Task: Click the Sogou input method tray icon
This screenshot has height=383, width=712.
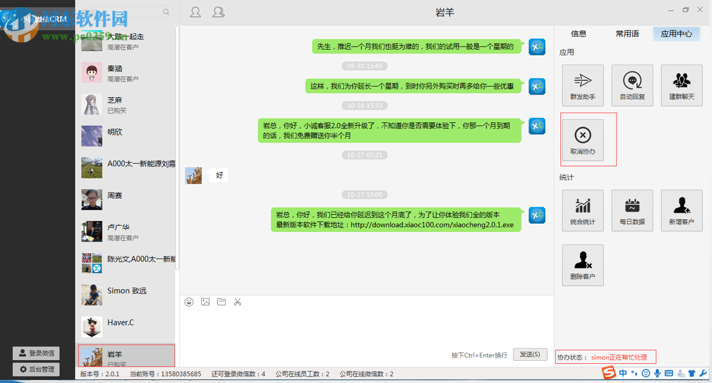Action: (x=608, y=373)
